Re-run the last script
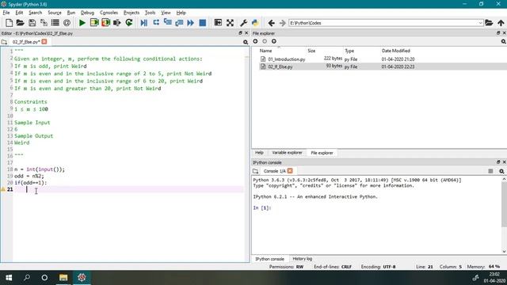 [129, 23]
